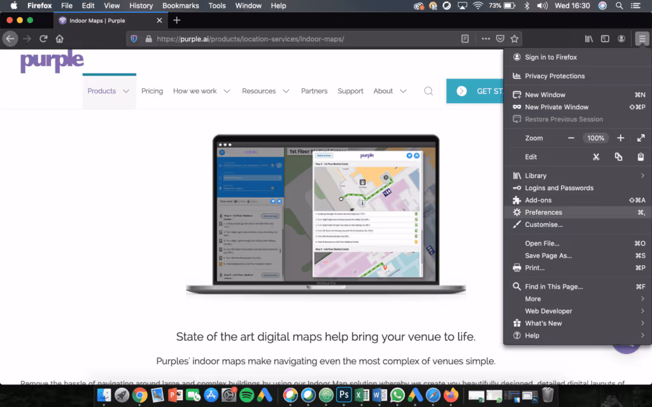Expand the More submenu

(x=578, y=299)
